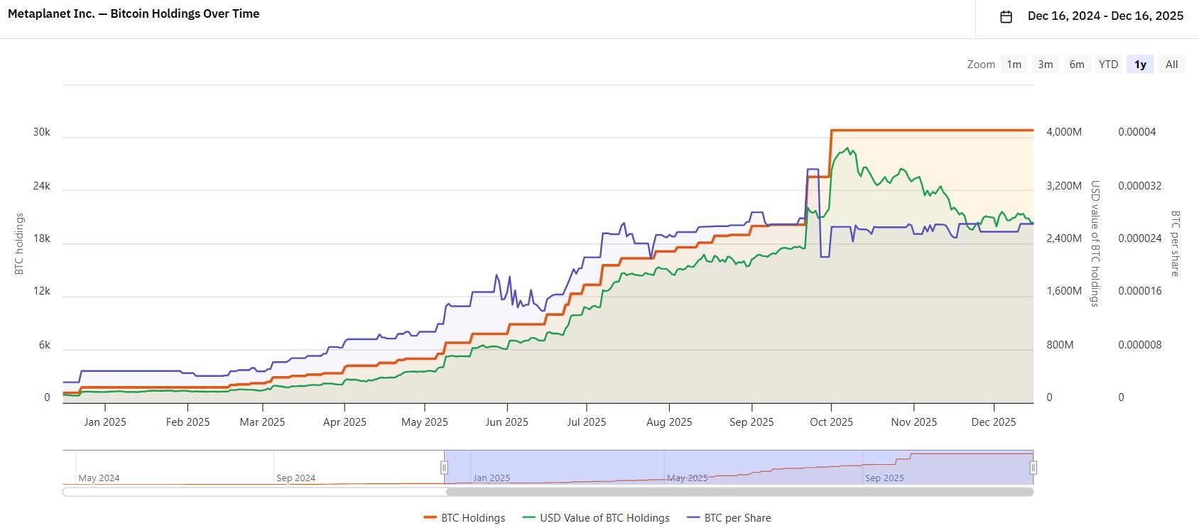Click the 12k BTC holdings axis value

pos(42,291)
